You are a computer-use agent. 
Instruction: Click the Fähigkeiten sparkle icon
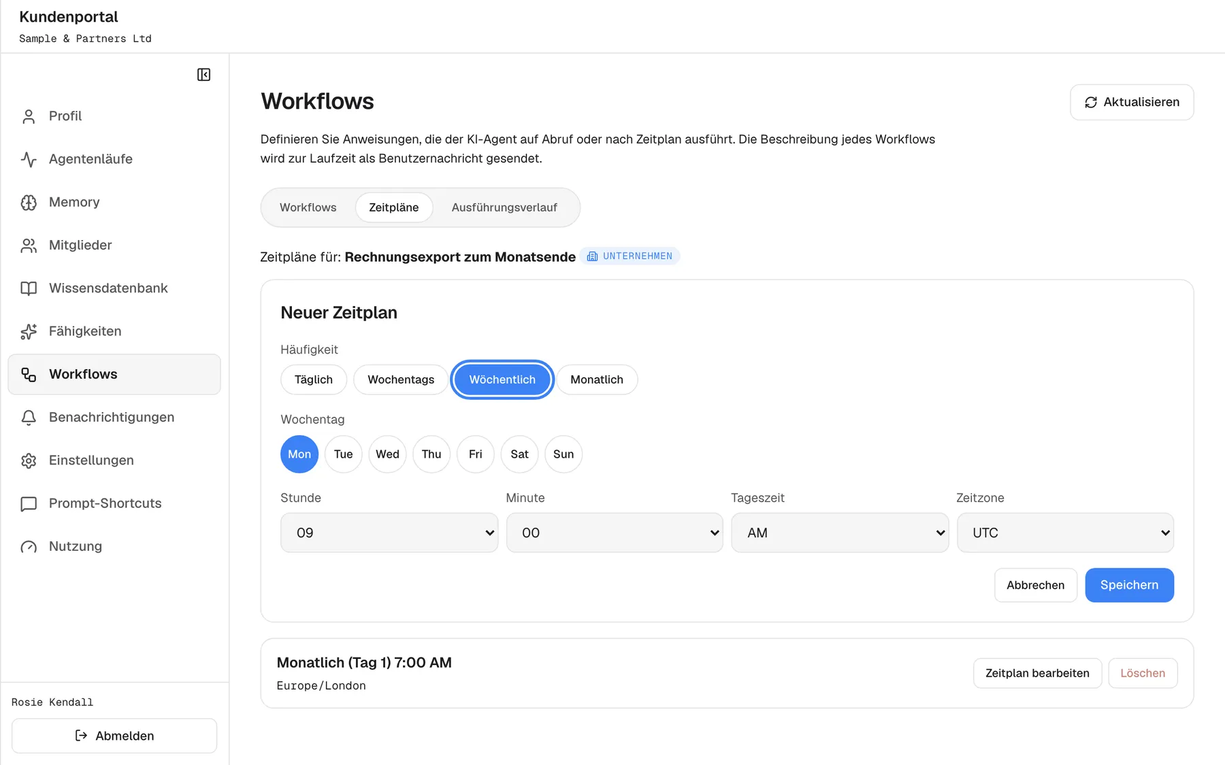(29, 331)
